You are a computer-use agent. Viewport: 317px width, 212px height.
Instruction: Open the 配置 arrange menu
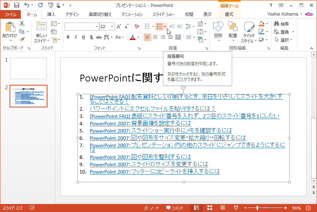233,31
